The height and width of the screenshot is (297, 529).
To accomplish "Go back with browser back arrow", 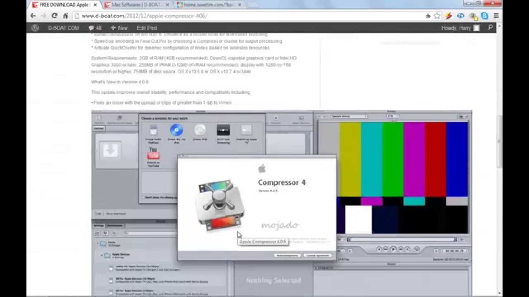I will 33,16.
